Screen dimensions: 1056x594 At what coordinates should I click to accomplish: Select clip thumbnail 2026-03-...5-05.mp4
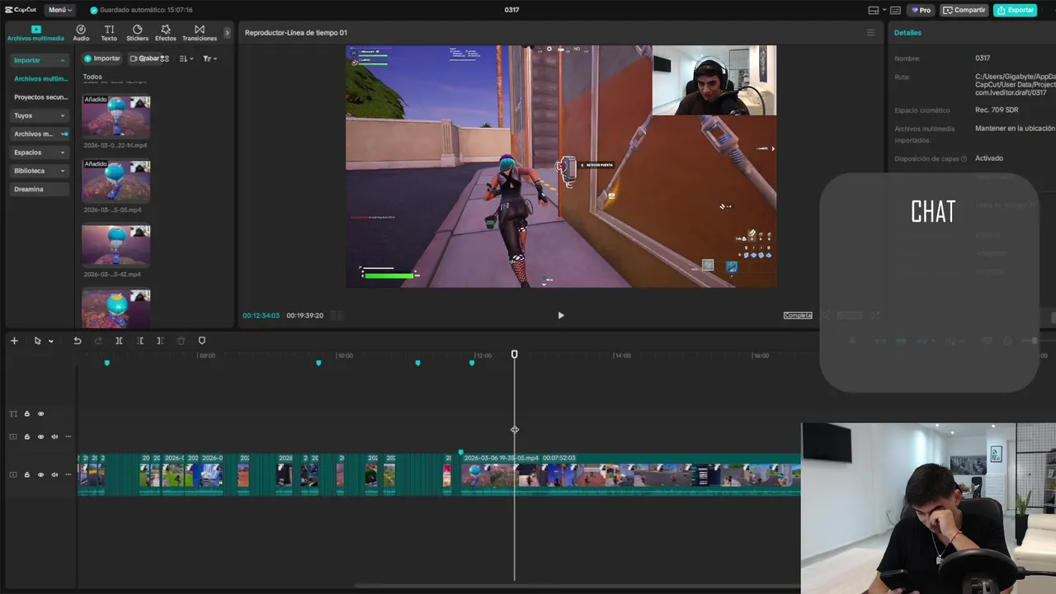point(115,181)
